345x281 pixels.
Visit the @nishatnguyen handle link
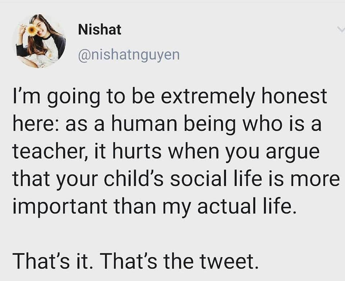[129, 55]
